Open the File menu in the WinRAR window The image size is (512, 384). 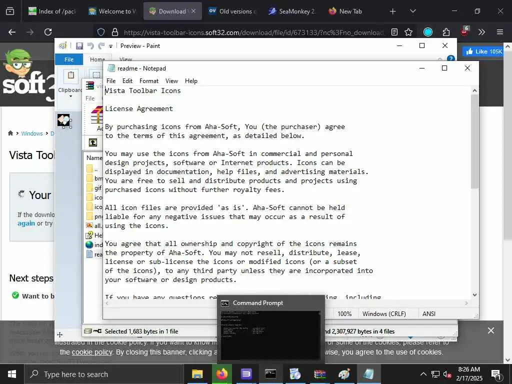90,98
